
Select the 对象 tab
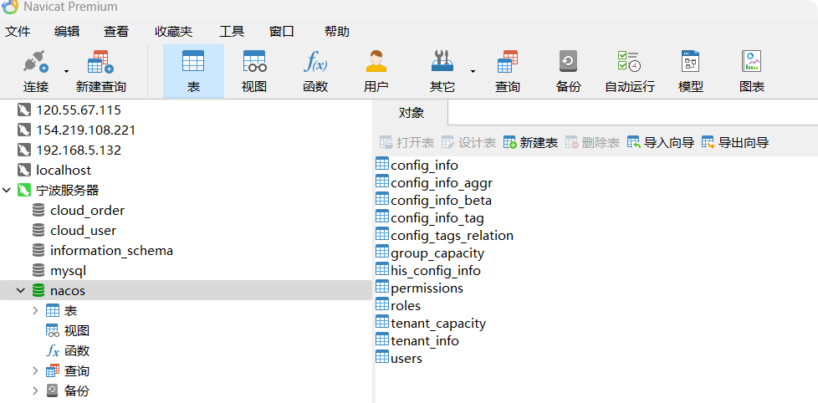[x=411, y=113]
